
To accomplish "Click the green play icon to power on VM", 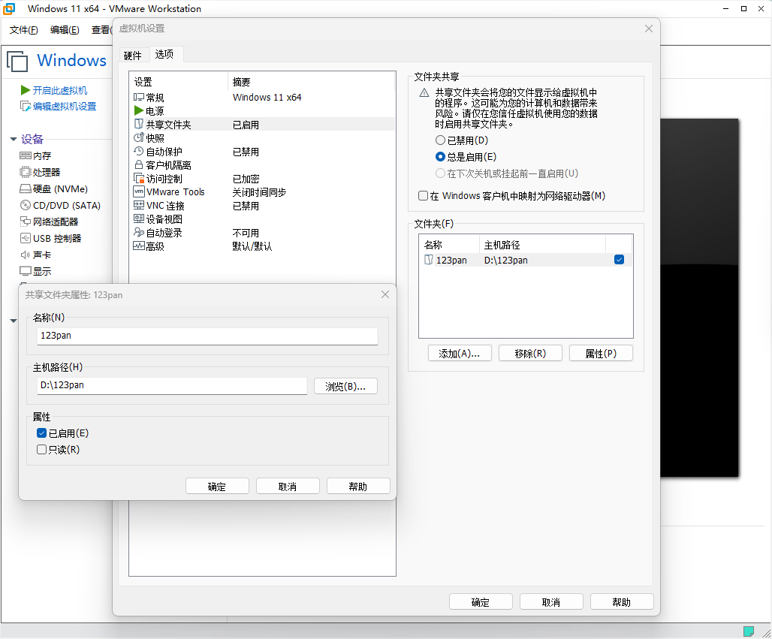I will tap(25, 90).
